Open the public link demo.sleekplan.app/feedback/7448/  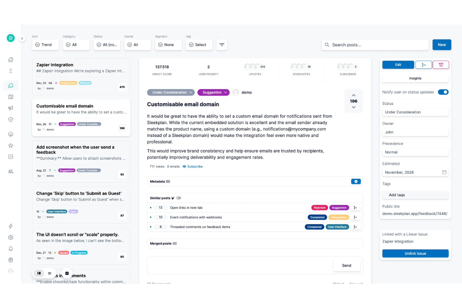pos(415,214)
